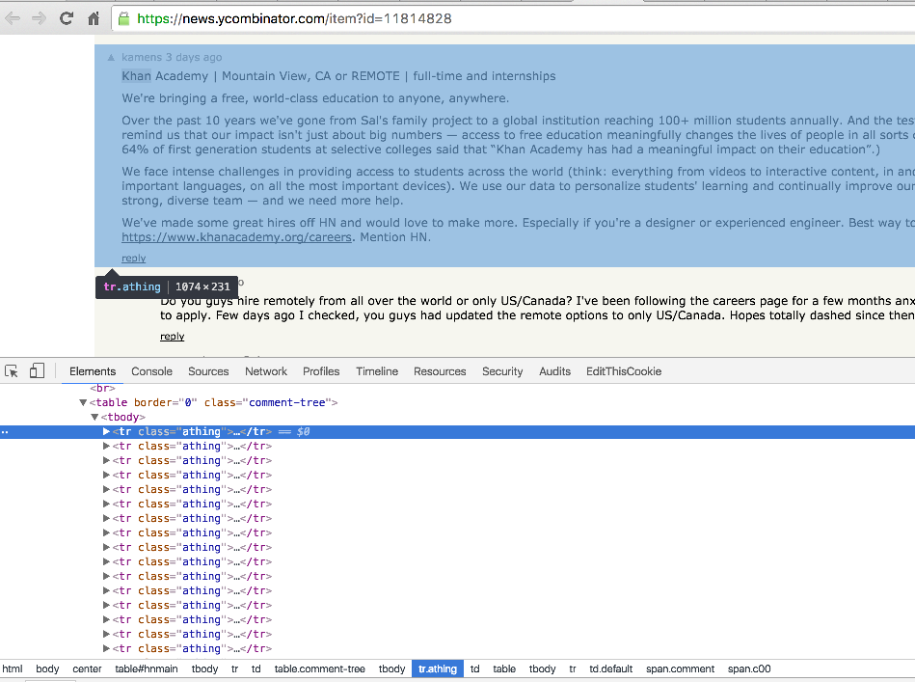
Task: Select the Timeline tab
Action: click(377, 371)
